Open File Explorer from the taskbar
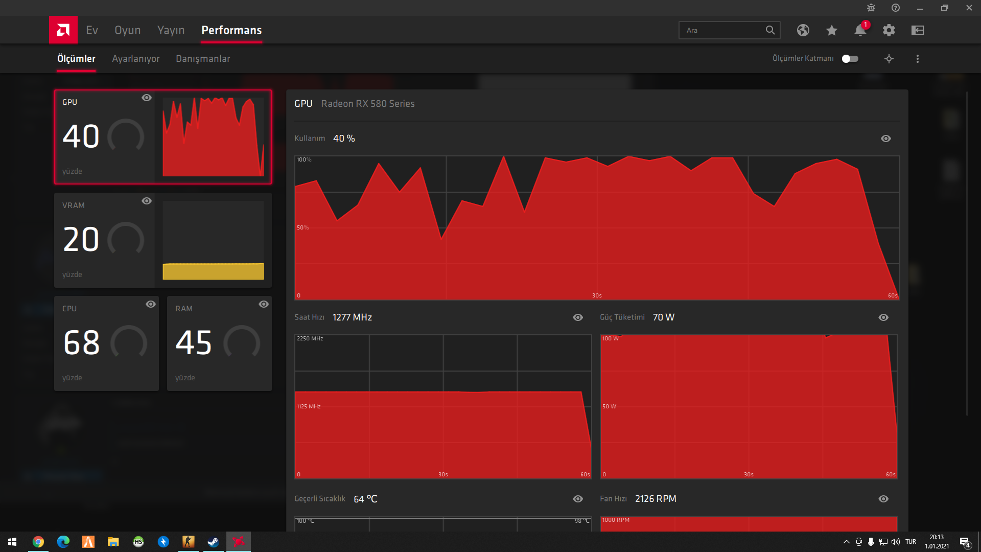 (x=113, y=542)
